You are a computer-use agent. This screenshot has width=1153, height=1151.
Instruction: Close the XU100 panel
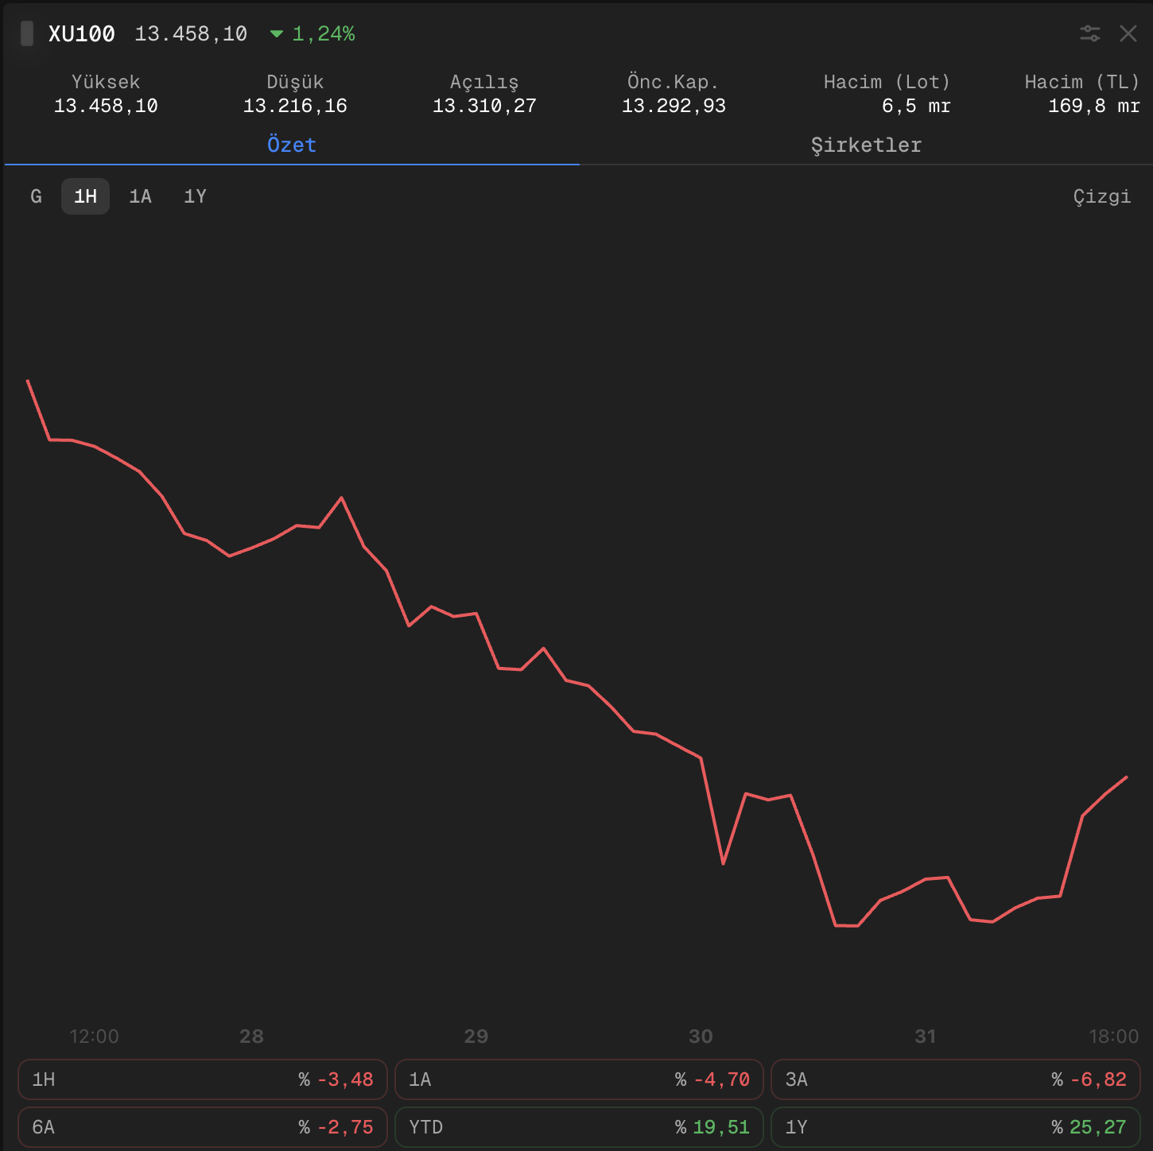click(x=1128, y=33)
